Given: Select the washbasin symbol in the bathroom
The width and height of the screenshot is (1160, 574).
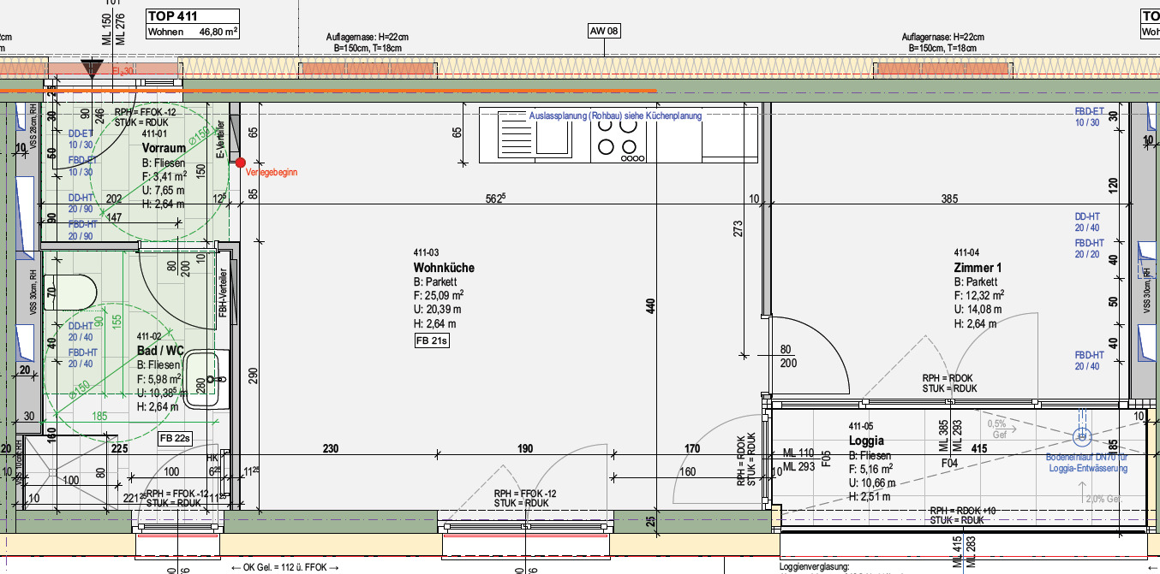Looking at the screenshot, I should (x=208, y=376).
